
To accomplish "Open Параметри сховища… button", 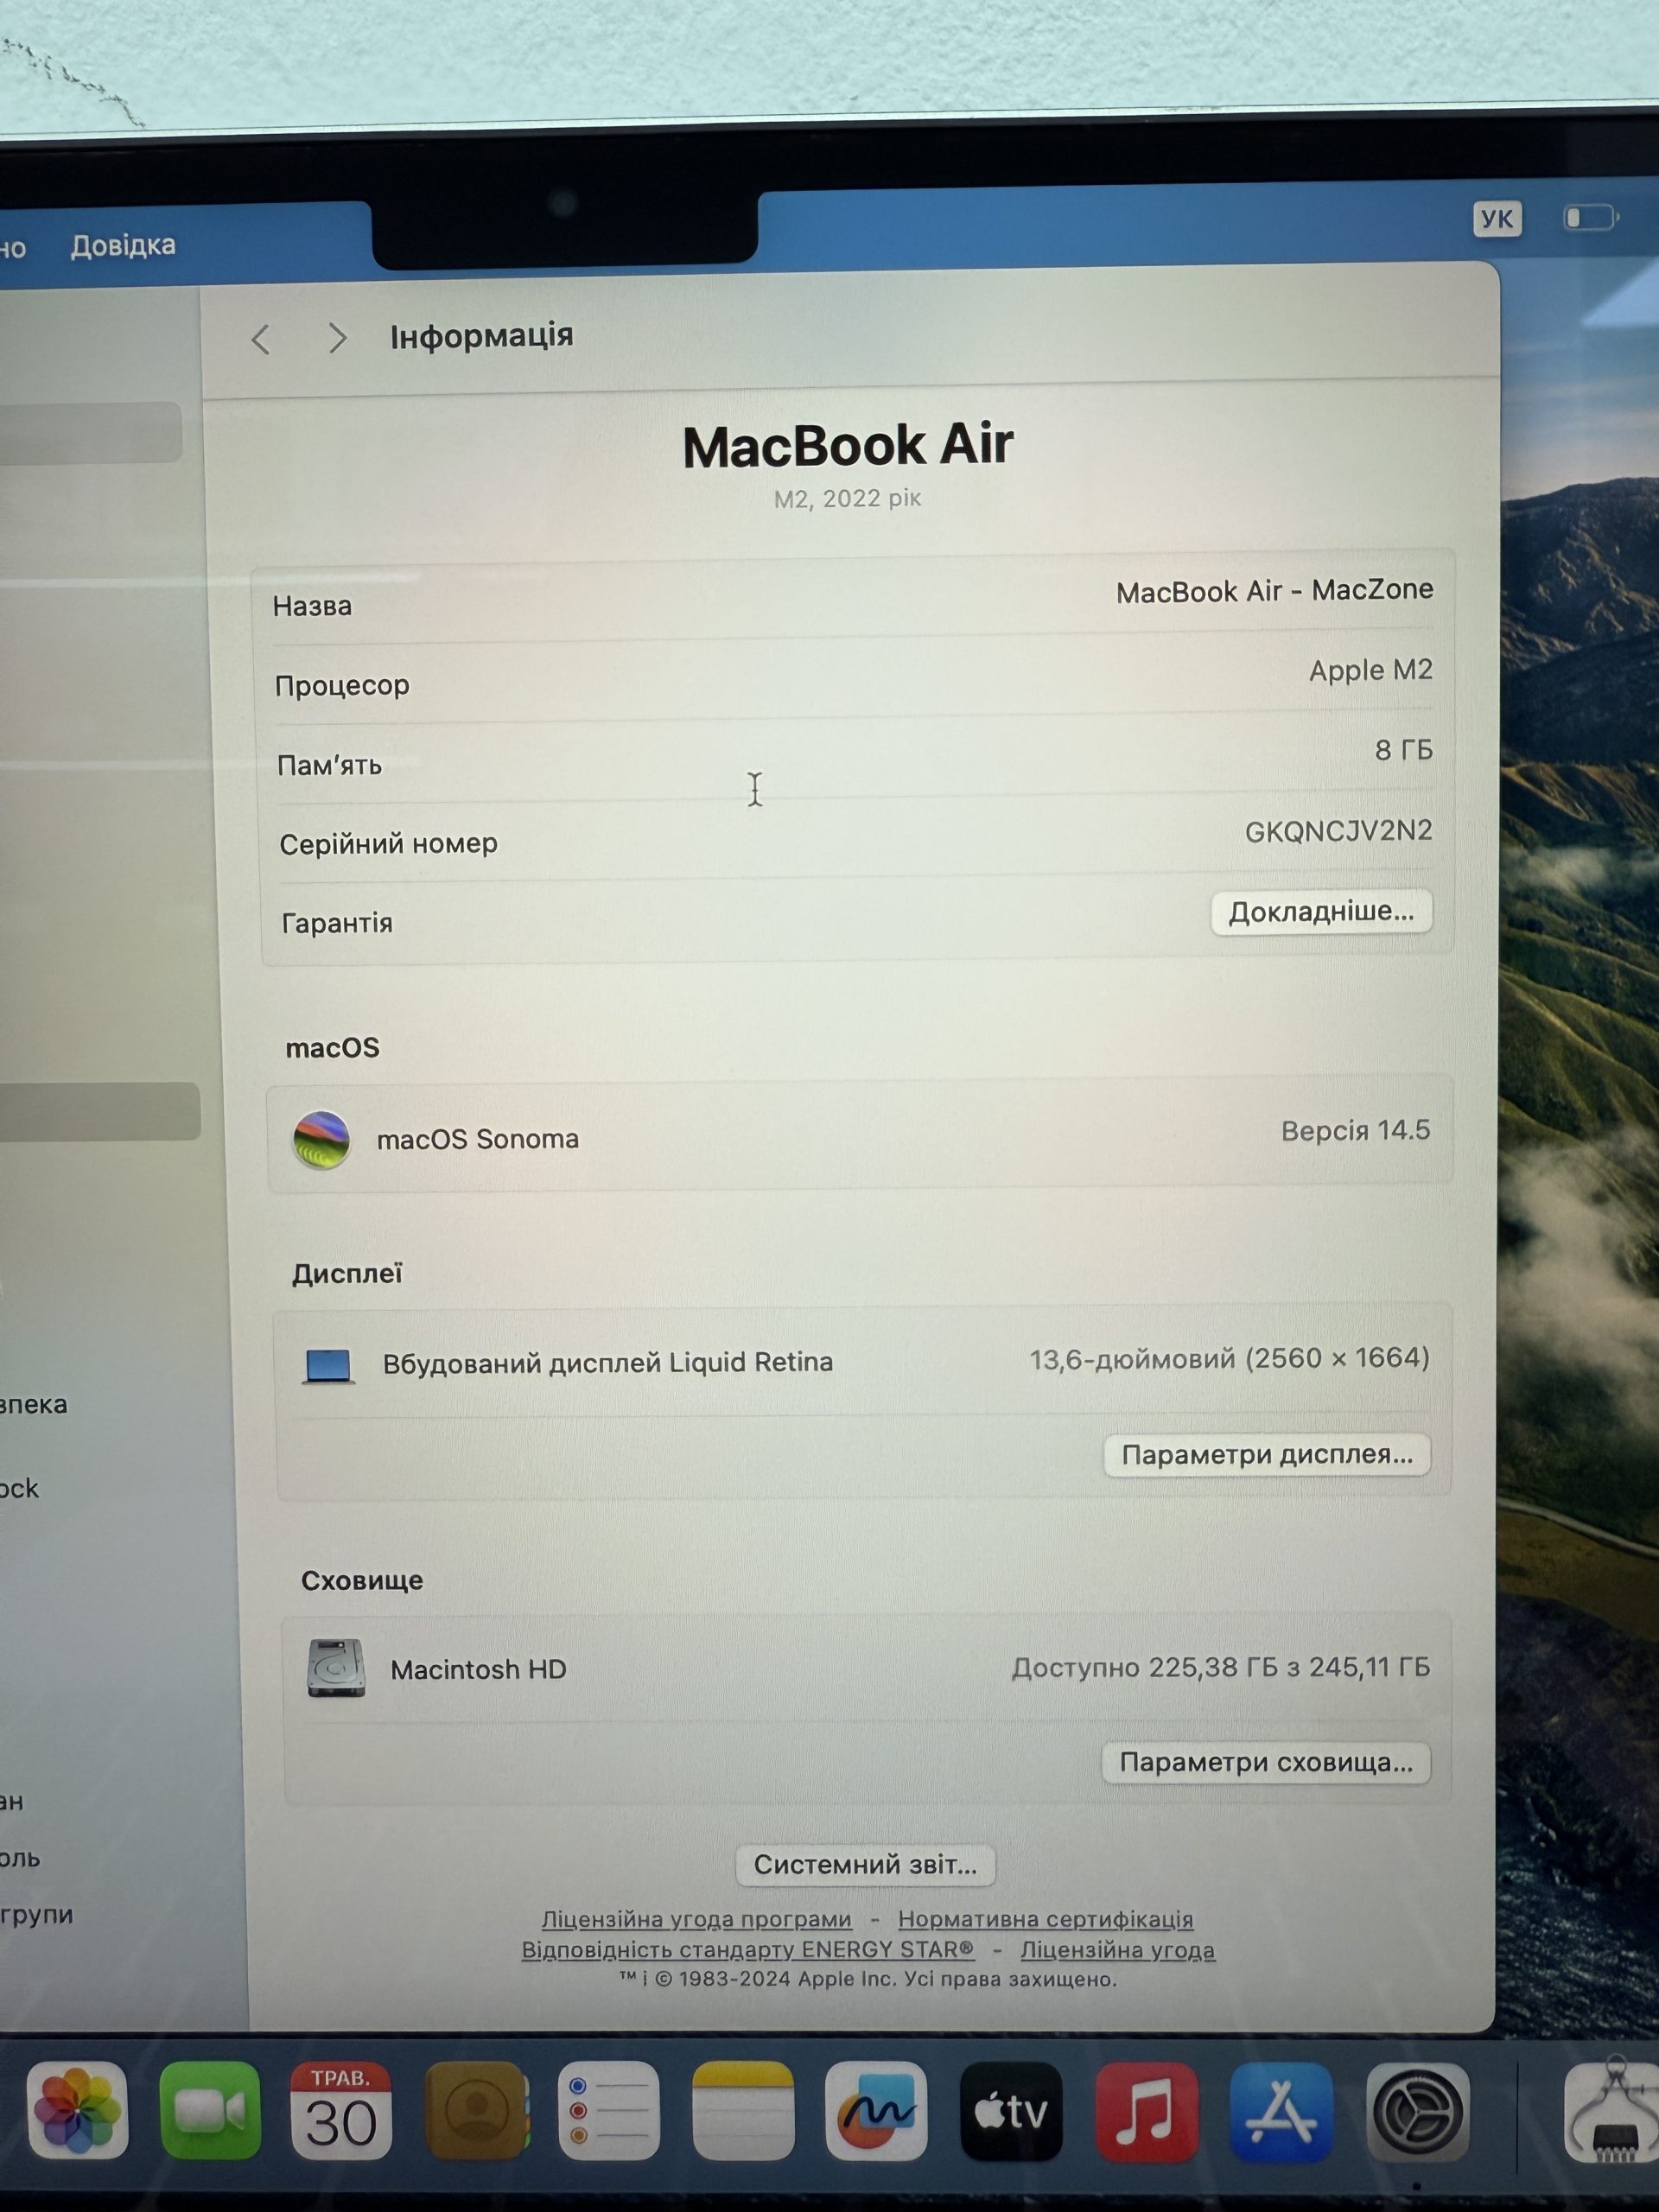I will coord(1266,1762).
